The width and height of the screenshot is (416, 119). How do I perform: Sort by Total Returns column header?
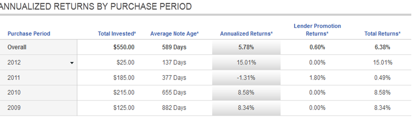pos(382,34)
